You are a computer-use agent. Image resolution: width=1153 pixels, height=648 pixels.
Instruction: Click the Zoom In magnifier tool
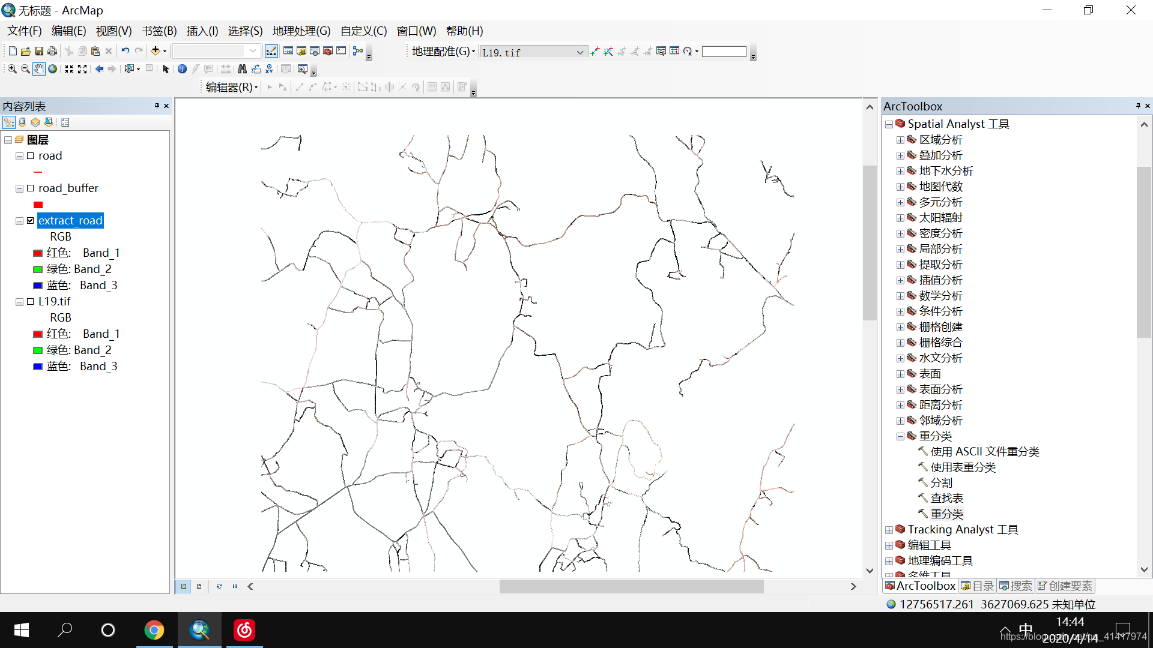[13, 70]
